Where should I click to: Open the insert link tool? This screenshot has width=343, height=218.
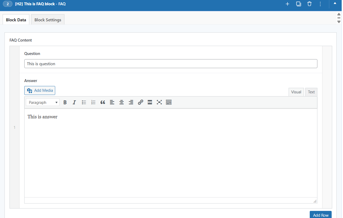point(140,102)
